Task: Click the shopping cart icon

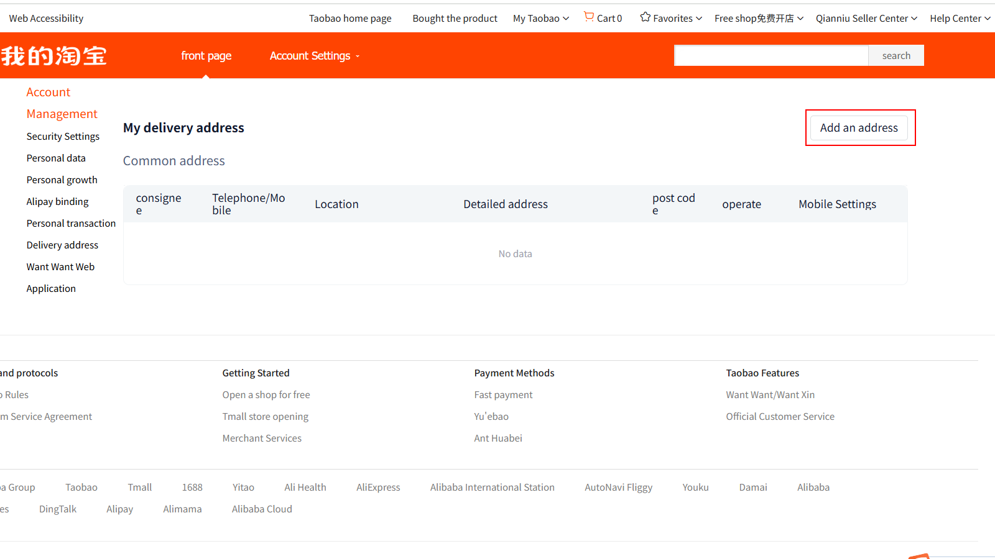Action: pyautogui.click(x=588, y=17)
